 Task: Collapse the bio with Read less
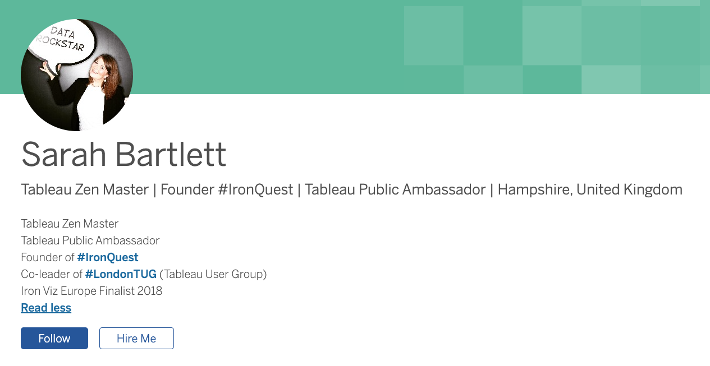coord(46,308)
